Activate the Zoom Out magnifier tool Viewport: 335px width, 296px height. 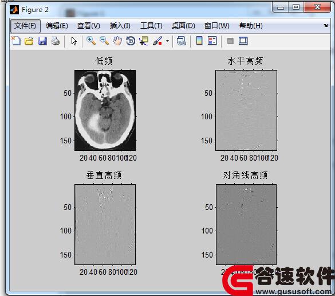[104, 41]
